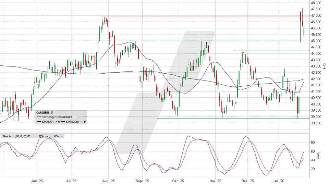Open the SMA(200) indicator settings icon
This screenshot has height=185, width=329.
(85, 122)
